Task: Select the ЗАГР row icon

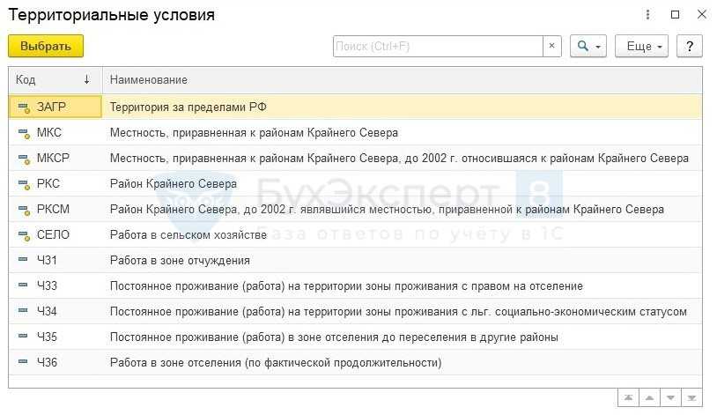Action: tap(24, 107)
